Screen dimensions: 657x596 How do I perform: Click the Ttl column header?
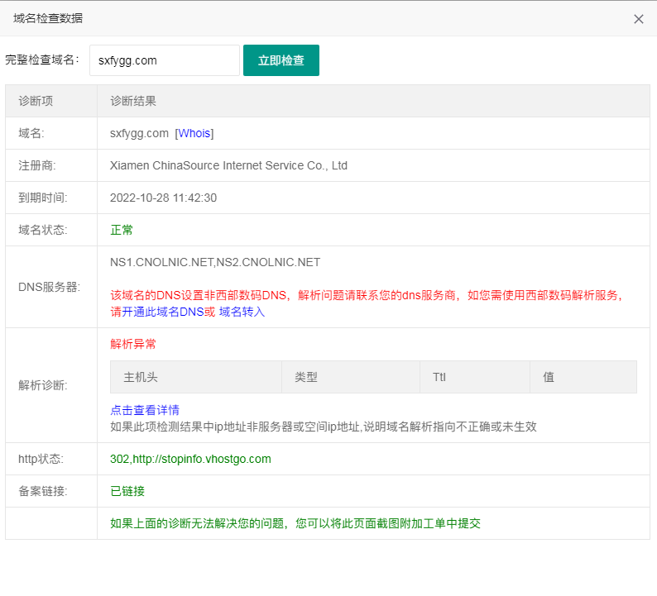[x=439, y=377]
